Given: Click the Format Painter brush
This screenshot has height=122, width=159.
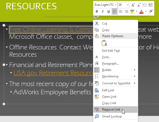Looking at the screenshot, I should tap(150, 11).
